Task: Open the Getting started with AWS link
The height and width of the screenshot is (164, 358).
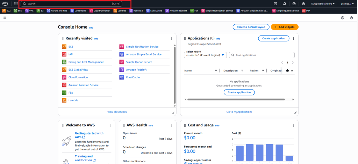Action: point(89,135)
